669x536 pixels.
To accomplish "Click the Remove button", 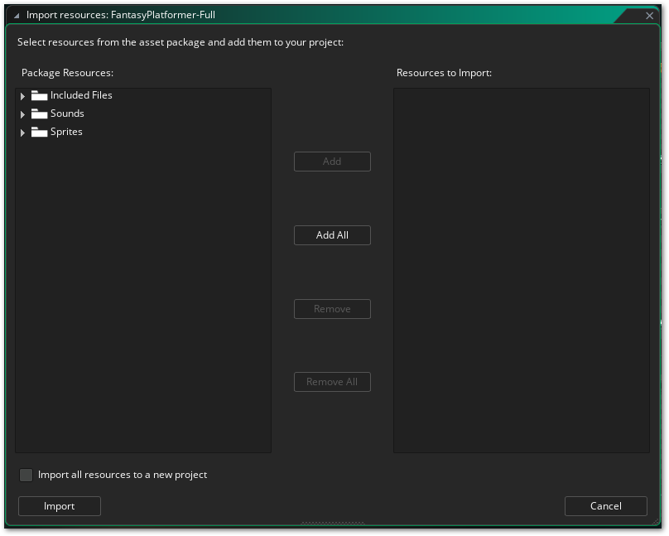I will coord(332,309).
